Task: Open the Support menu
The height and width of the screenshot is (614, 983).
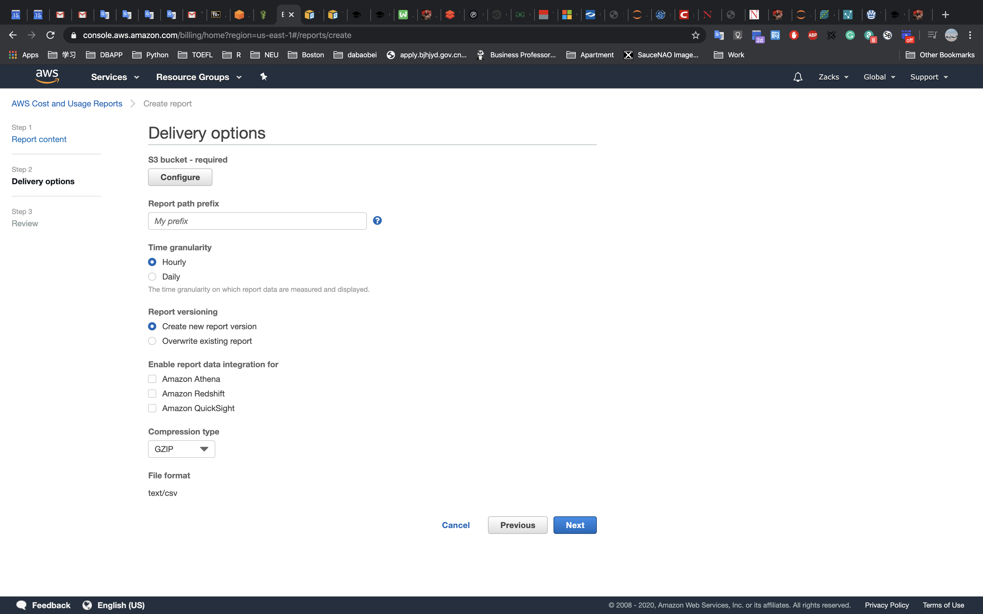Action: pos(929,77)
